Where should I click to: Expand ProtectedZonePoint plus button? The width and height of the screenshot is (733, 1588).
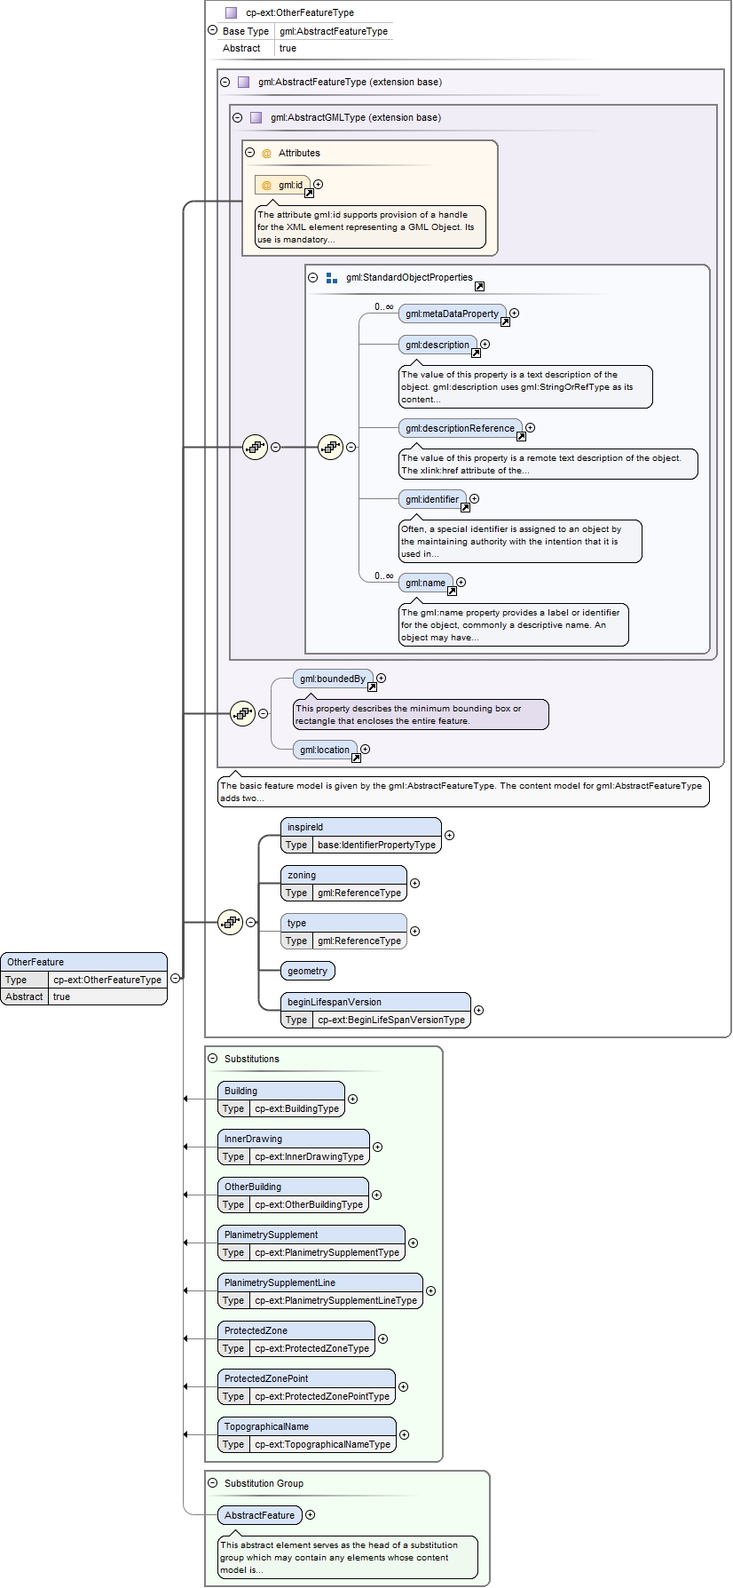pos(404,1387)
